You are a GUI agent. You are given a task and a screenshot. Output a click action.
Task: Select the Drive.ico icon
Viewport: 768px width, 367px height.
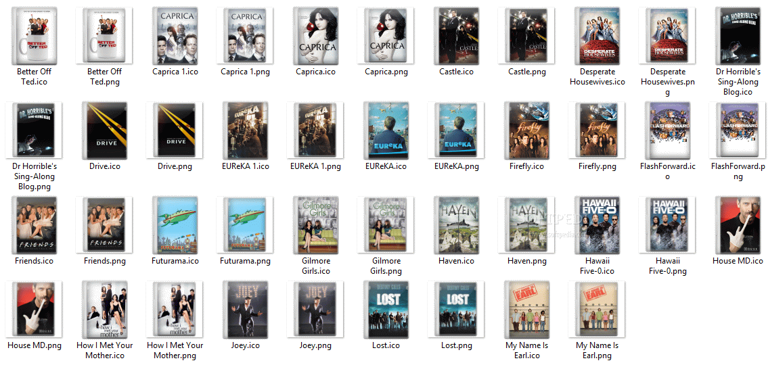(104, 130)
